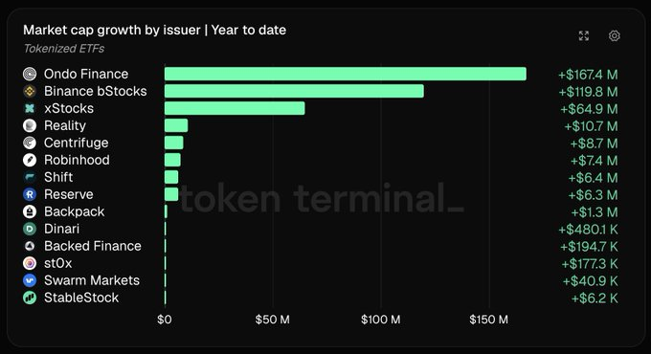Screen dimensions: 651x354
Task: Click the Binance bStocks logo icon
Action: pos(30,91)
